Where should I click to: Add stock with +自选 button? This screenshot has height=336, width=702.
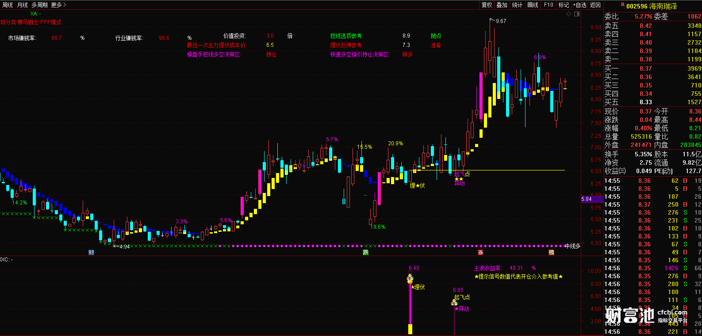click(579, 5)
